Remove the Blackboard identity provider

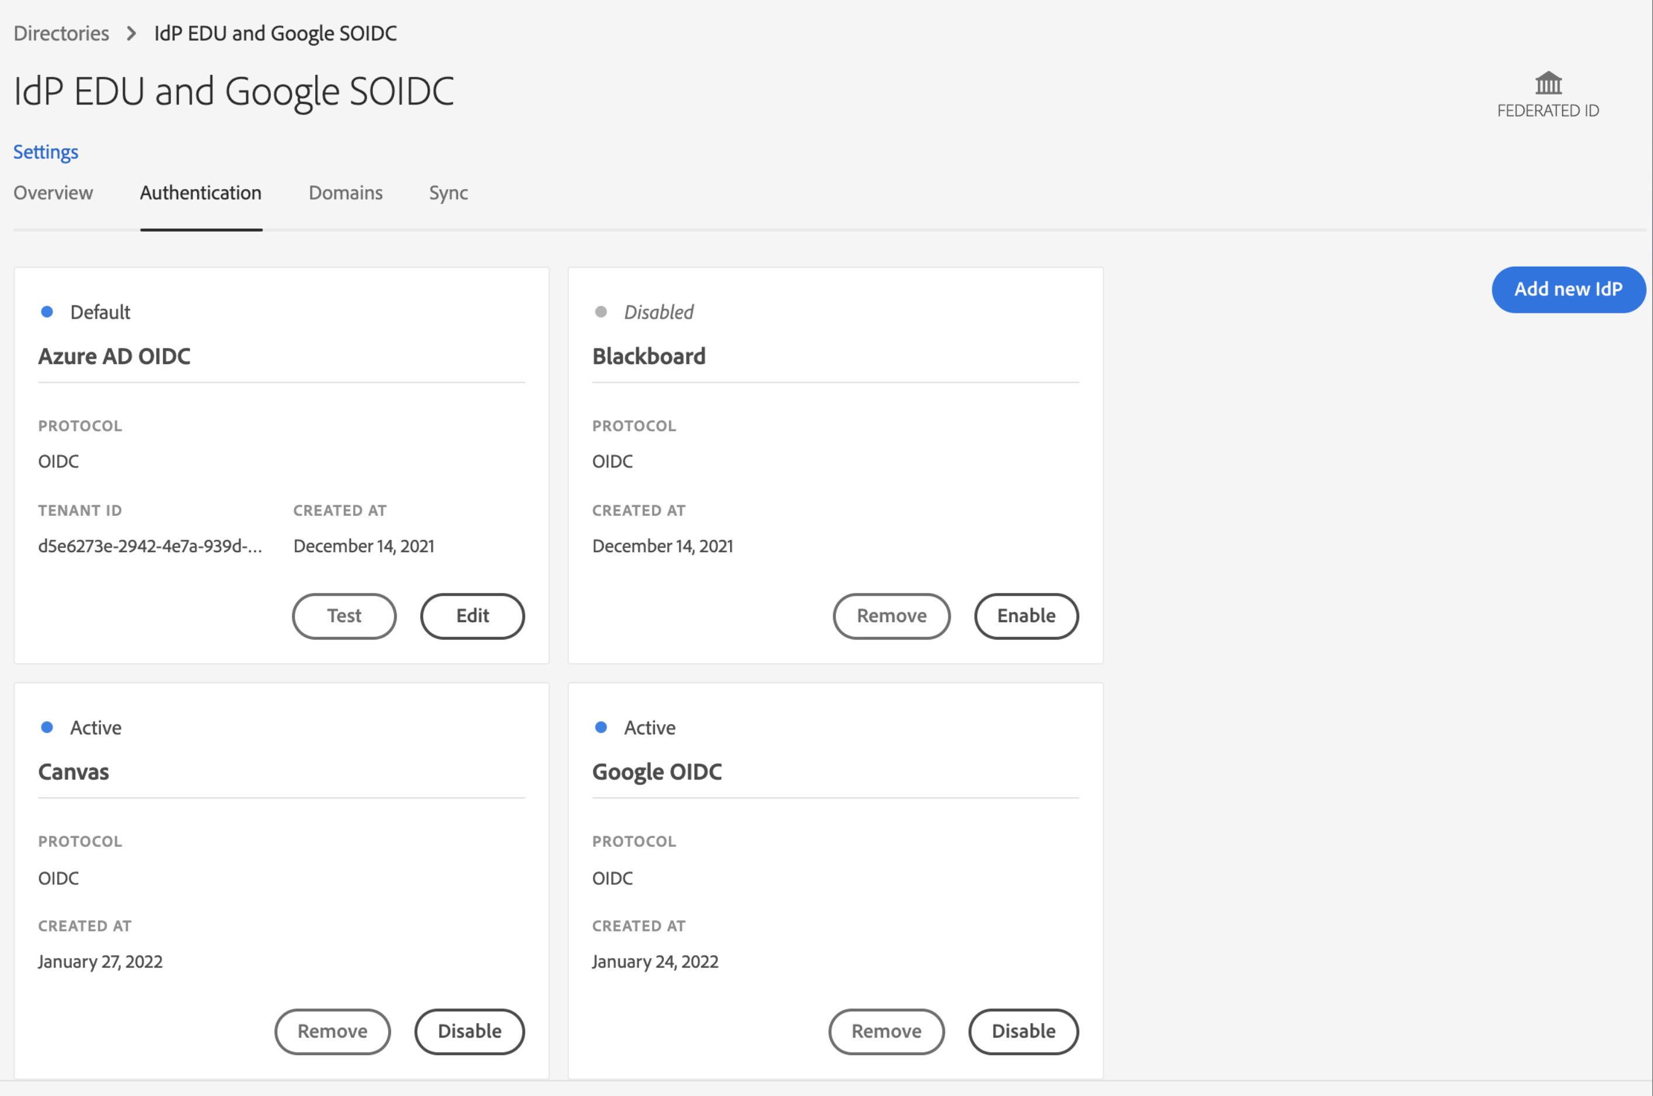click(891, 616)
